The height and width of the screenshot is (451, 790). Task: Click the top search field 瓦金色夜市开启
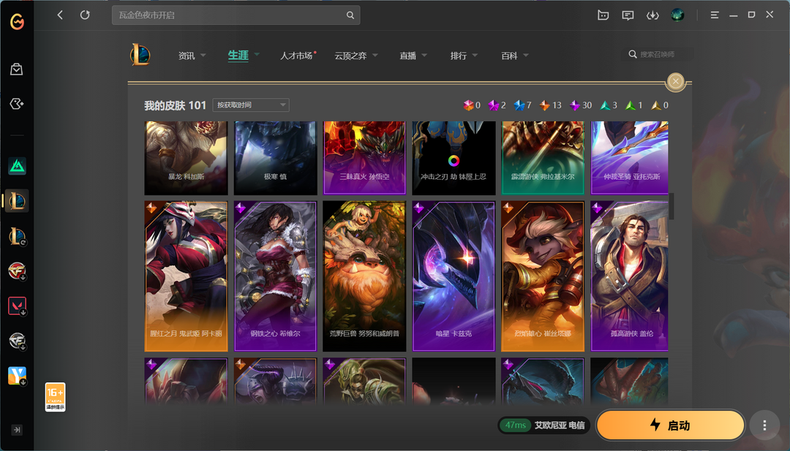pos(236,15)
